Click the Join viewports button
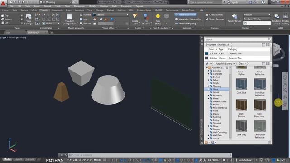Image resolution: width=290 pixels, height=163 pixels. (x=83, y=19)
